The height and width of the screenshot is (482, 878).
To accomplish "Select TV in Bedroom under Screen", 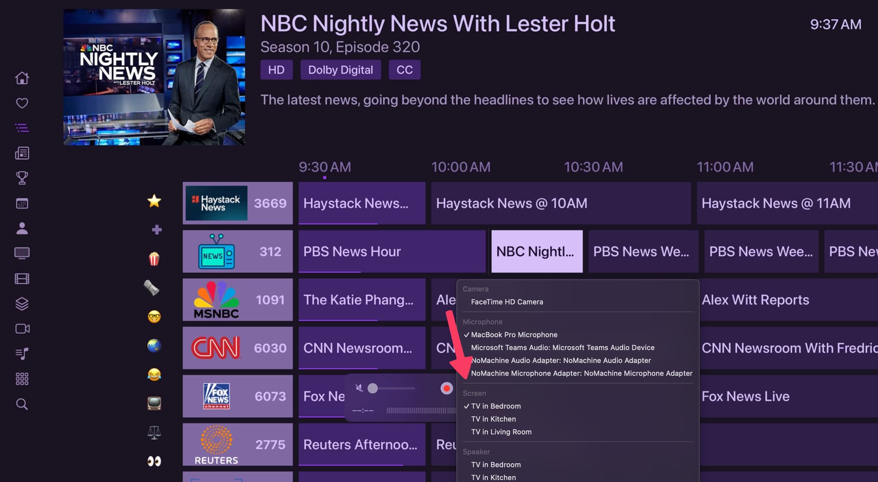I will (496, 406).
